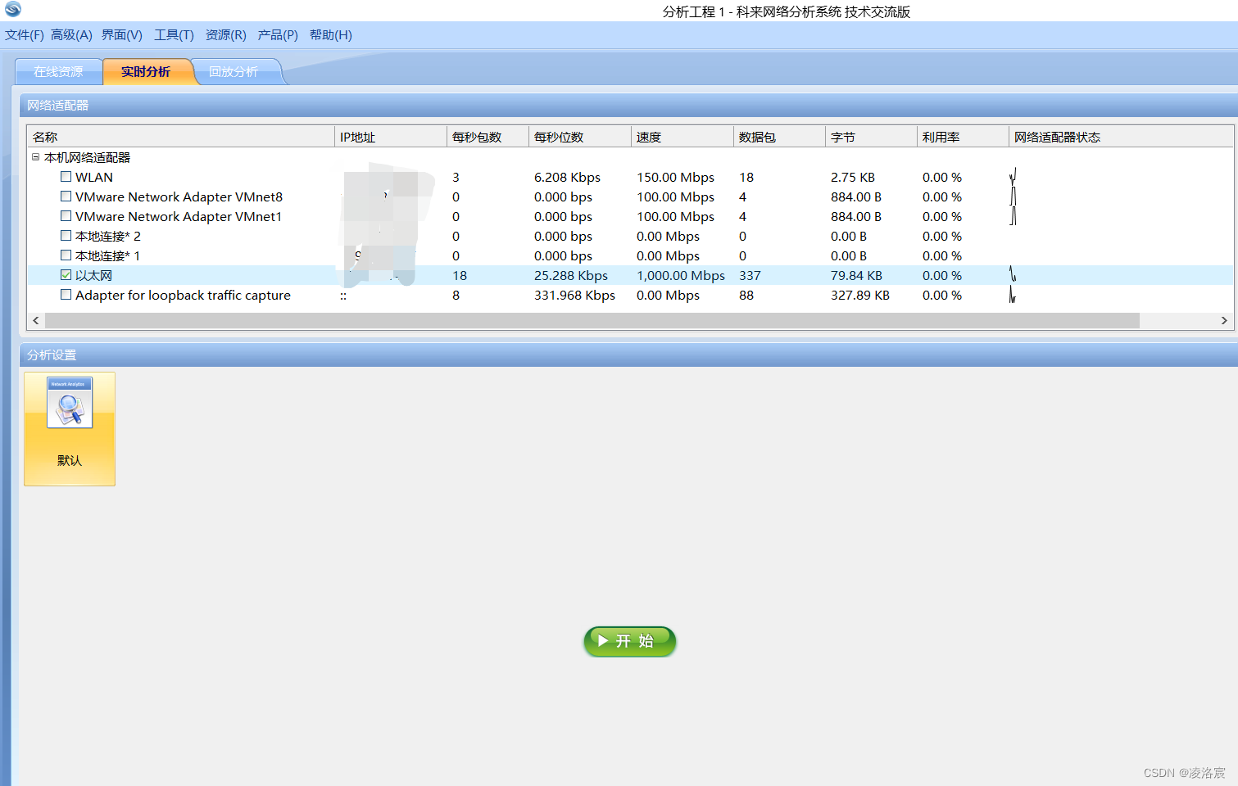The height and width of the screenshot is (786, 1238).
Task: Click the green 开始 button
Action: point(630,641)
